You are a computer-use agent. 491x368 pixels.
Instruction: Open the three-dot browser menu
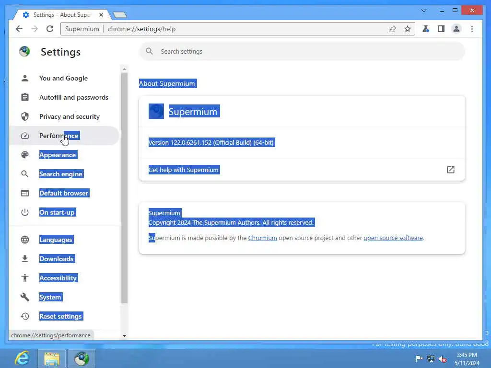click(x=472, y=29)
